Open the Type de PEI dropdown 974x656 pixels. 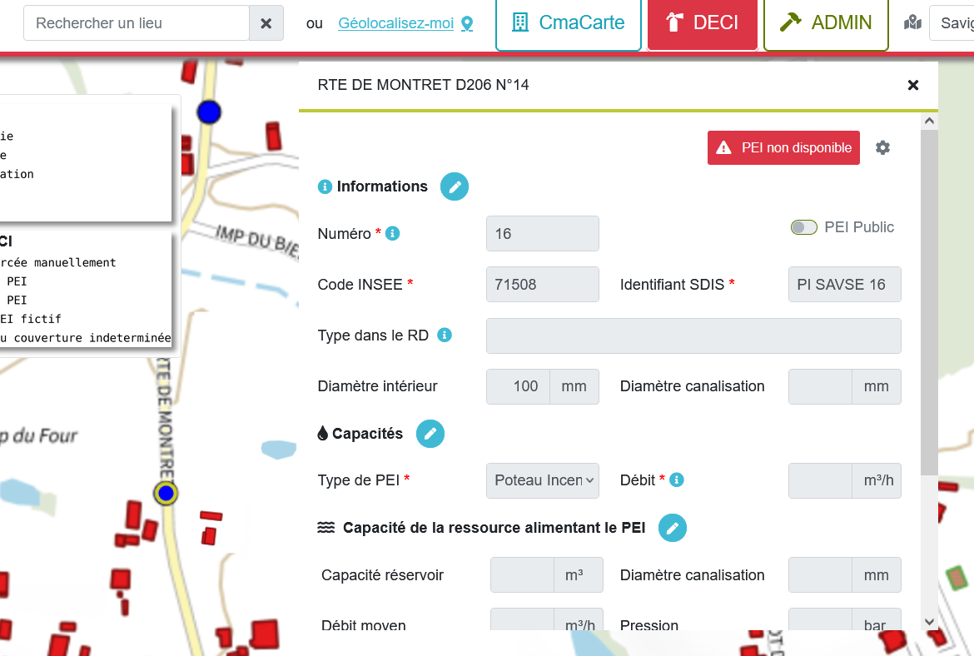coord(542,480)
